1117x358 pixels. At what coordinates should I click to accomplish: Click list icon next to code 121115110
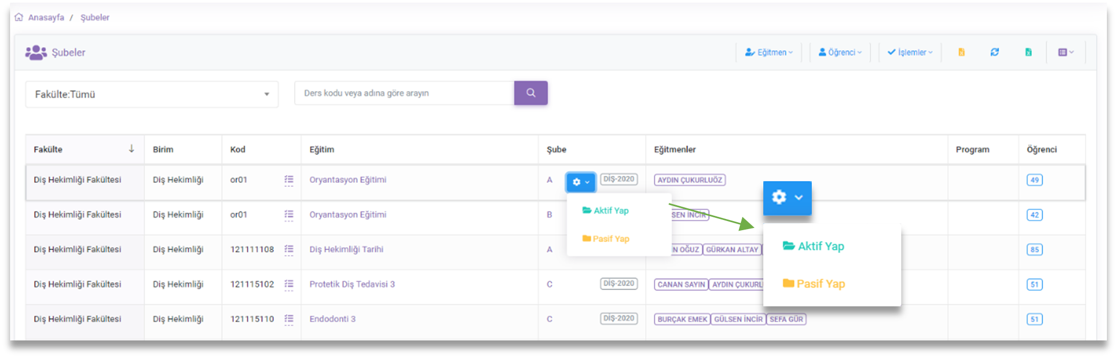[289, 319]
